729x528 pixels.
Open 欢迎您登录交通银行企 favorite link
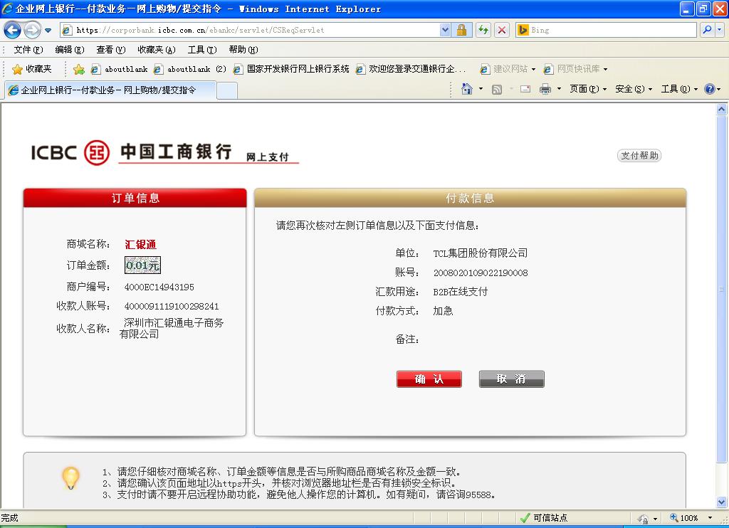pyautogui.click(x=411, y=69)
